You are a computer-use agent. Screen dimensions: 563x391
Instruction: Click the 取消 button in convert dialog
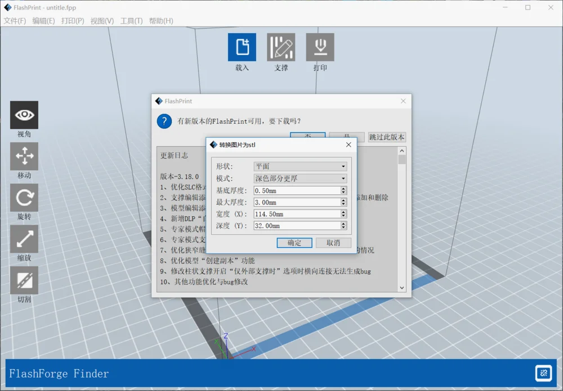pos(333,243)
